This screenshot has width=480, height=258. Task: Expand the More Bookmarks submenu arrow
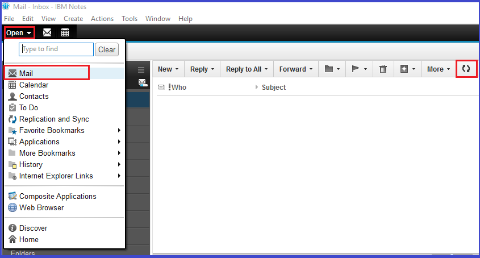pos(119,153)
